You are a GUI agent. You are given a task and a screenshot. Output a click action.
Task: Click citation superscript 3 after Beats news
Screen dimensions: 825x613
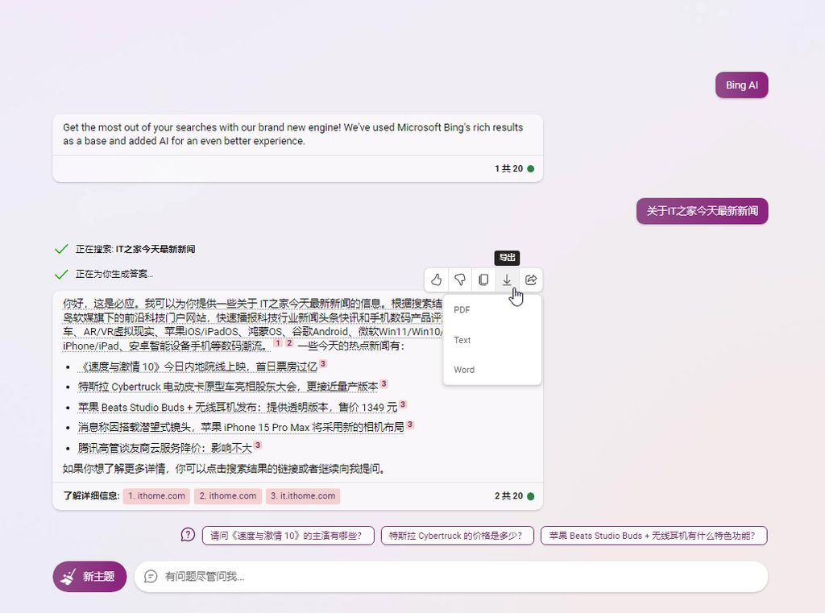click(x=401, y=404)
